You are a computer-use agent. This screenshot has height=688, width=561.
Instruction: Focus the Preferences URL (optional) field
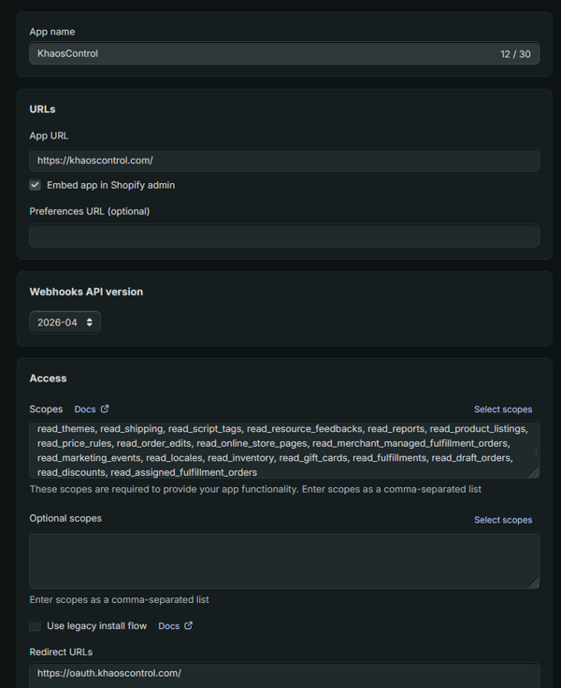284,236
